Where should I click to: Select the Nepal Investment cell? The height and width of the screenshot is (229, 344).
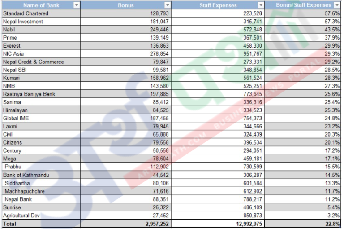(41, 22)
